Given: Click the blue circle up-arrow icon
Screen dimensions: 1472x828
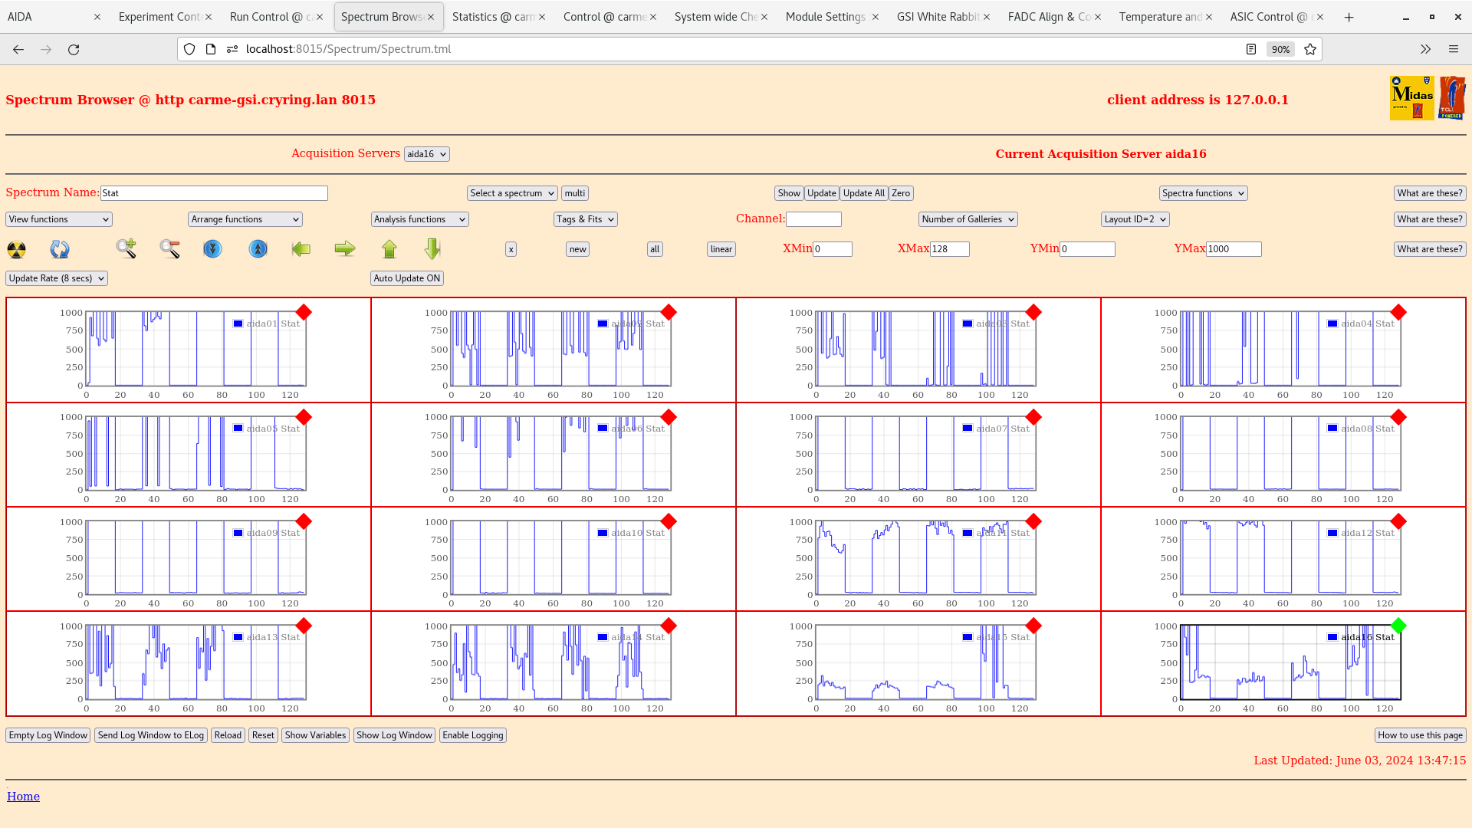Looking at the screenshot, I should 258,249.
